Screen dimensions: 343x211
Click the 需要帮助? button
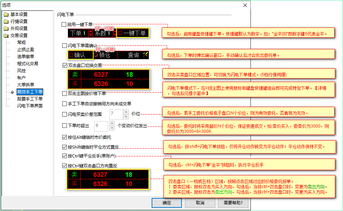pyautogui.click(x=233, y=203)
